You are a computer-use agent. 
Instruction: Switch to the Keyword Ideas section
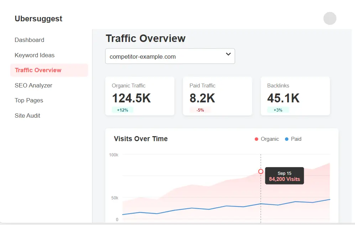(35, 55)
